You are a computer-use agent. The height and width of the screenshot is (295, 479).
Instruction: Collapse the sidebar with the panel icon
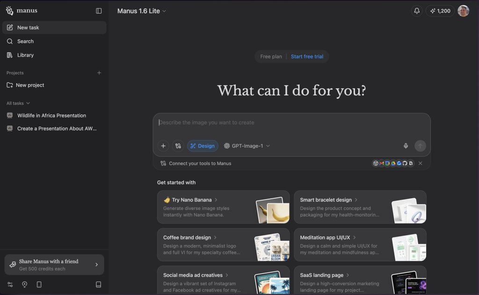pyautogui.click(x=99, y=11)
